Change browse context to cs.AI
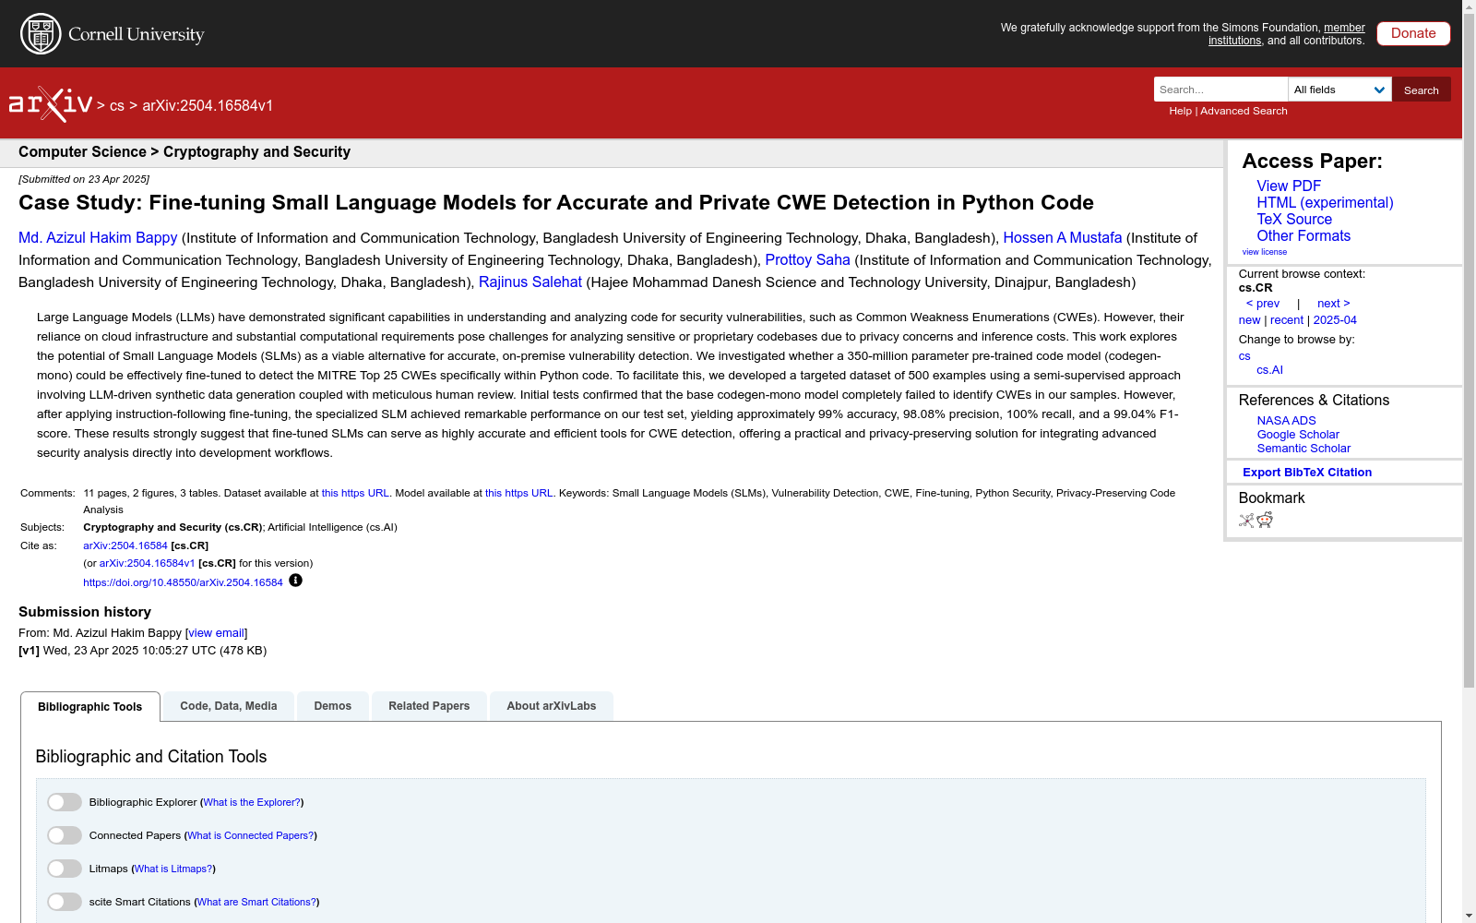1476x923 pixels. pos(1269,370)
